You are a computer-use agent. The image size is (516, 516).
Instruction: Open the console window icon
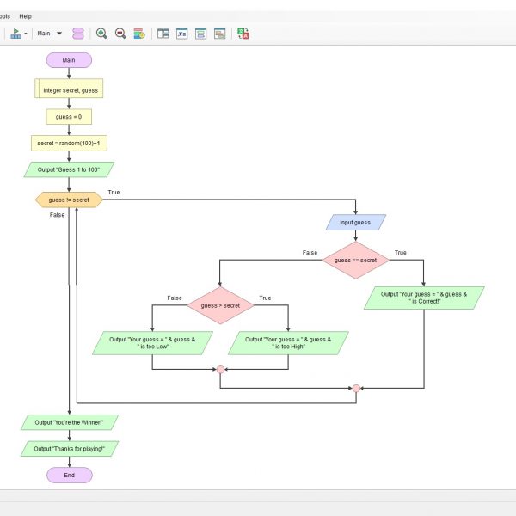pyautogui.click(x=220, y=34)
